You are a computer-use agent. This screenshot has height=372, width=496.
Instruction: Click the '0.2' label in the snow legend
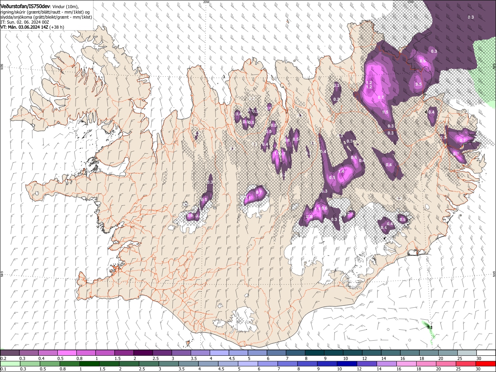tap(3, 358)
